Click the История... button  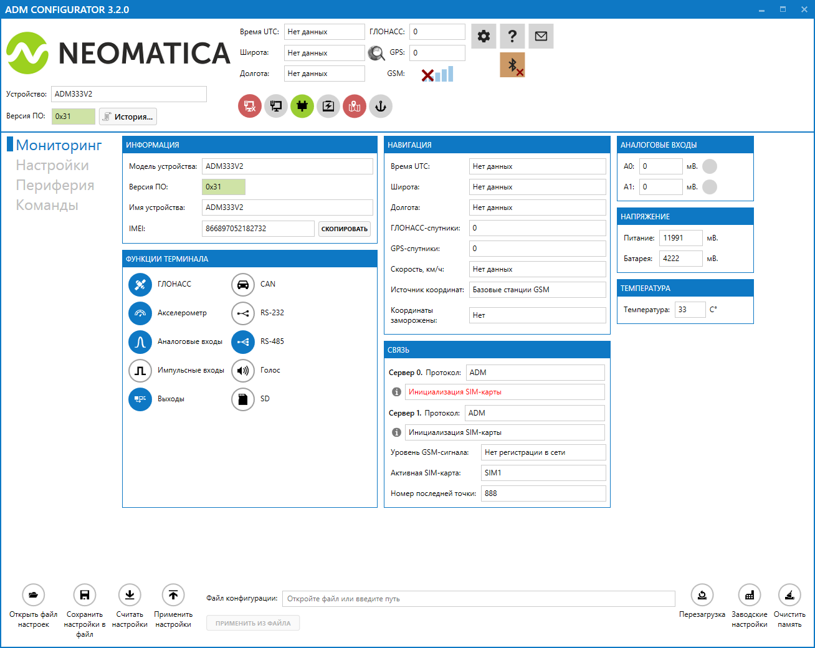(128, 117)
